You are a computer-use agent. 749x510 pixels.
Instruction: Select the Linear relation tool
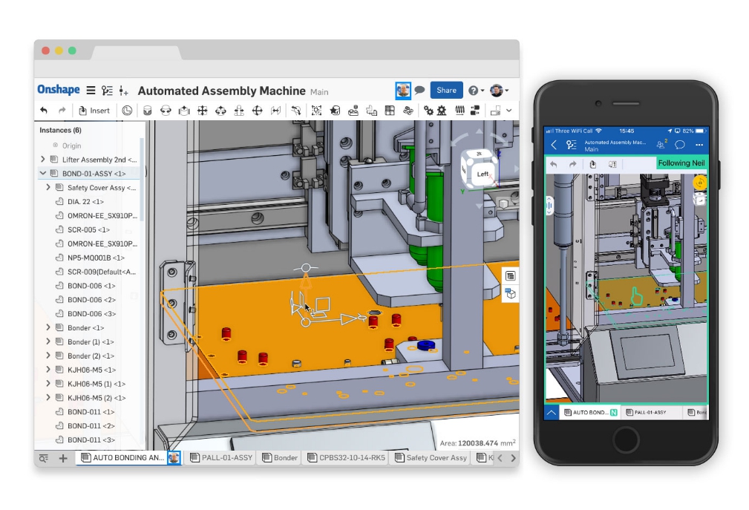pyautogui.click(x=475, y=111)
